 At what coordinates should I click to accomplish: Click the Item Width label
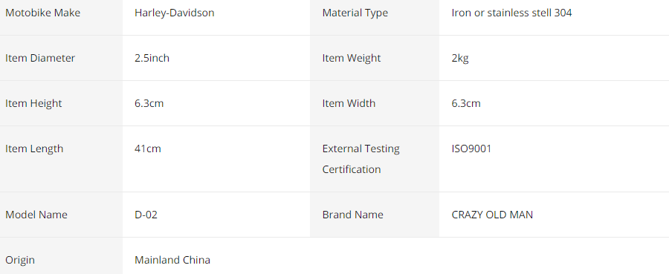(349, 103)
